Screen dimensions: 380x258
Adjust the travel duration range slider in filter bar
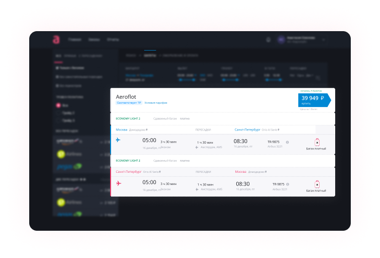tap(273, 80)
